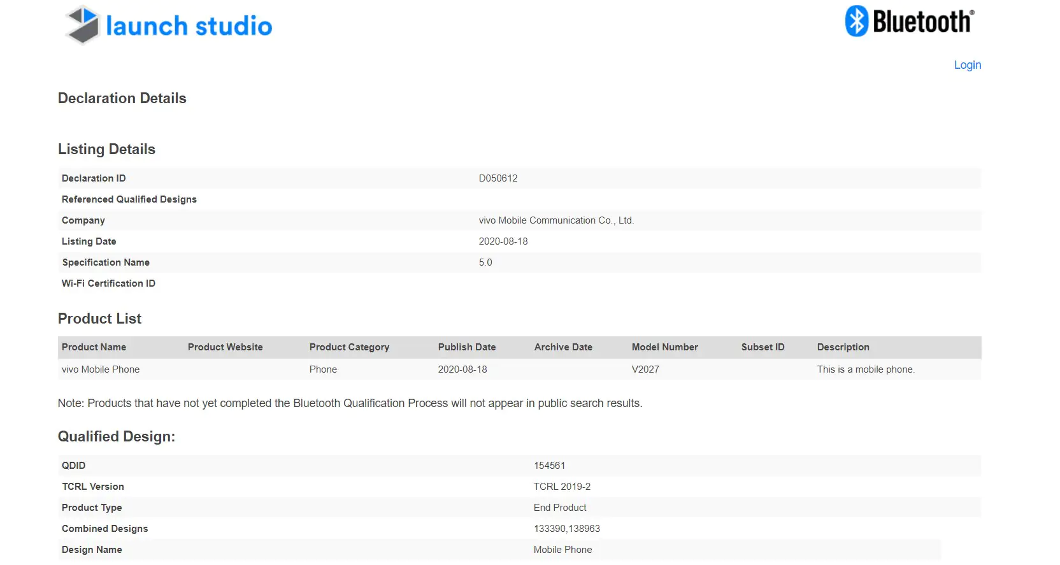Click the Listing Date value 2020-08-18
The image size is (1060, 565).
[x=503, y=241]
